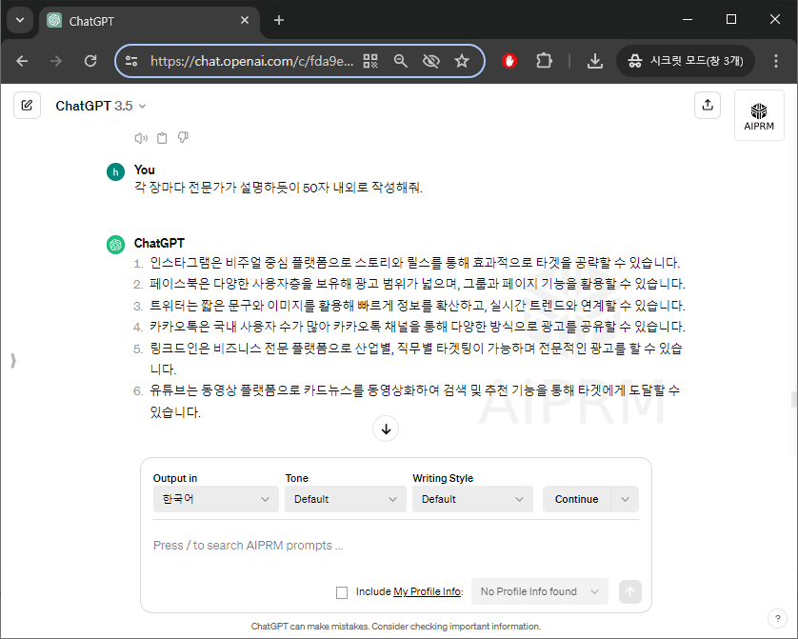
Task: Open the Tone dropdown
Action: (x=346, y=499)
